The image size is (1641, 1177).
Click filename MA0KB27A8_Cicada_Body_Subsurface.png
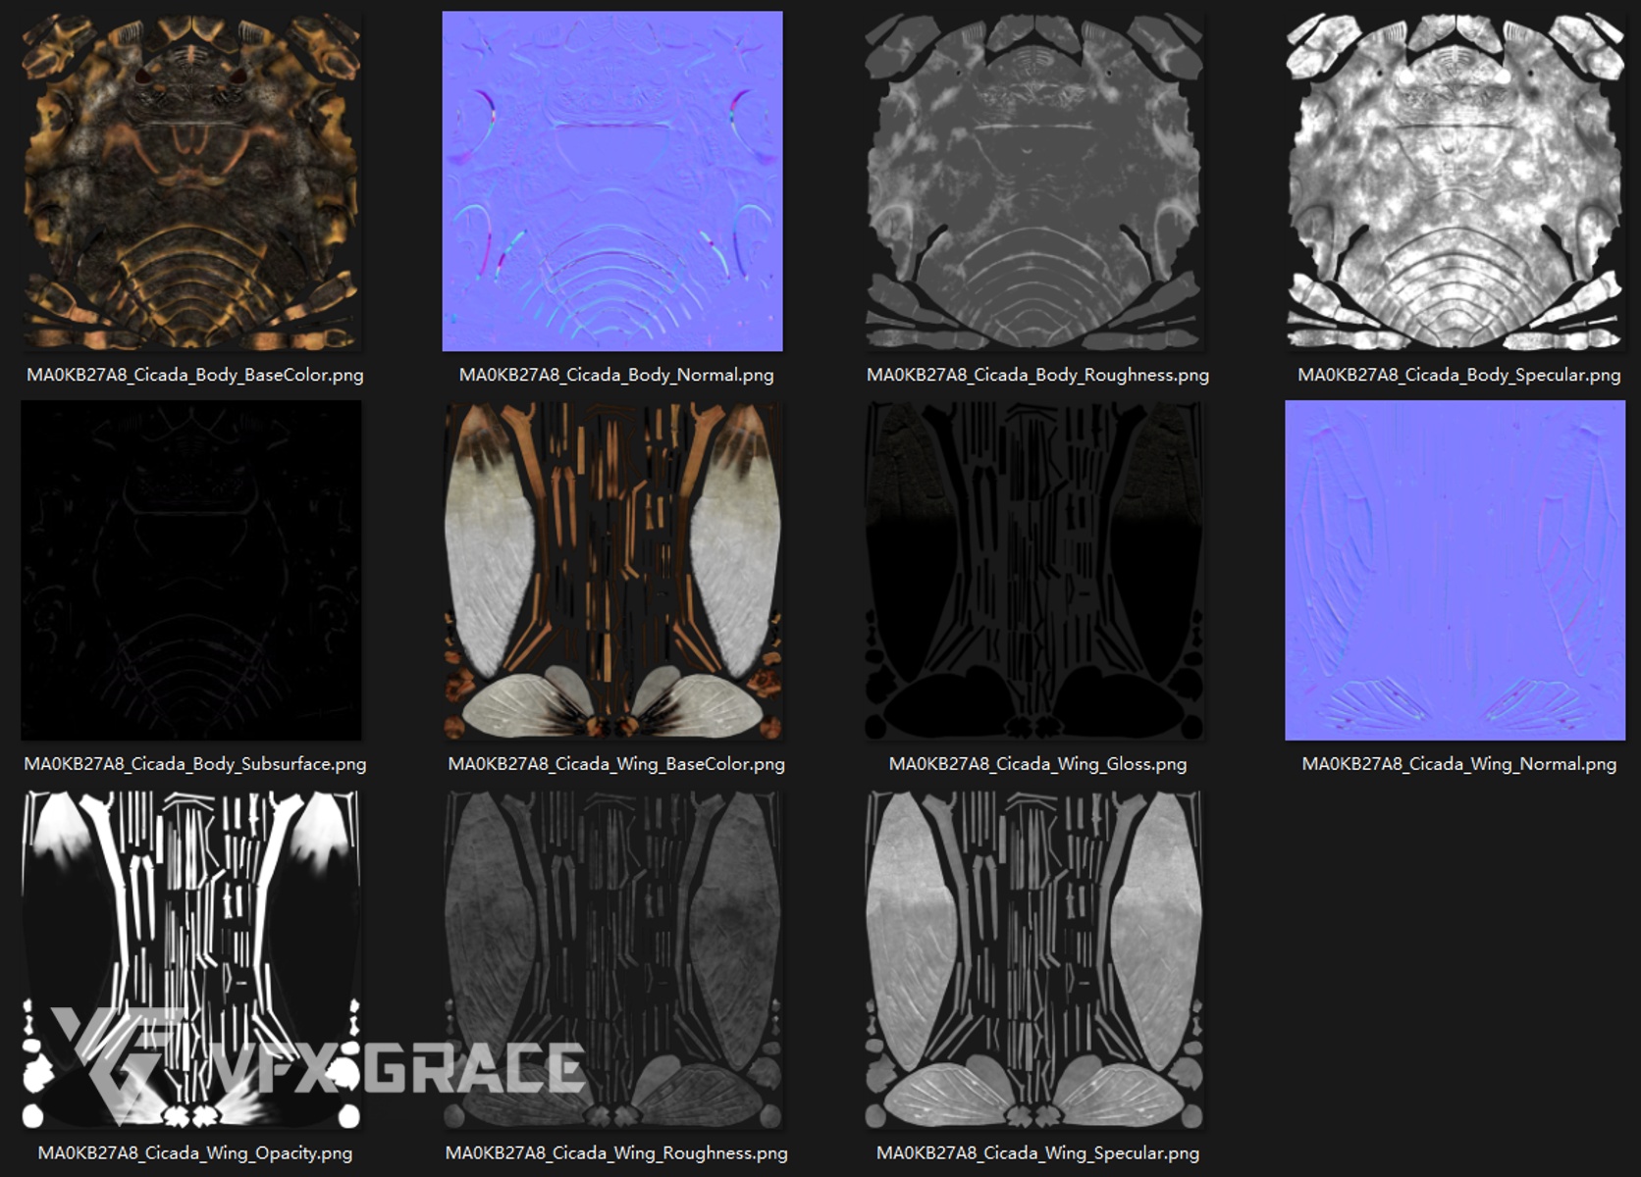(x=195, y=764)
